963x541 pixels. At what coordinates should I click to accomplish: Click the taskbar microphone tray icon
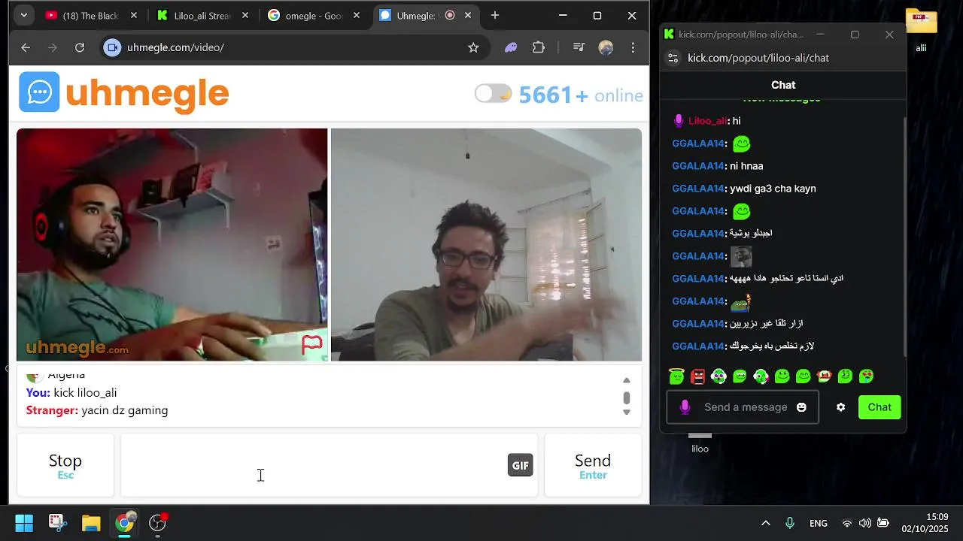point(790,523)
